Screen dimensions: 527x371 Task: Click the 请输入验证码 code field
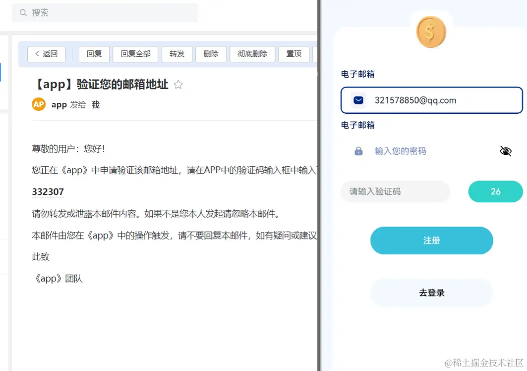395,191
